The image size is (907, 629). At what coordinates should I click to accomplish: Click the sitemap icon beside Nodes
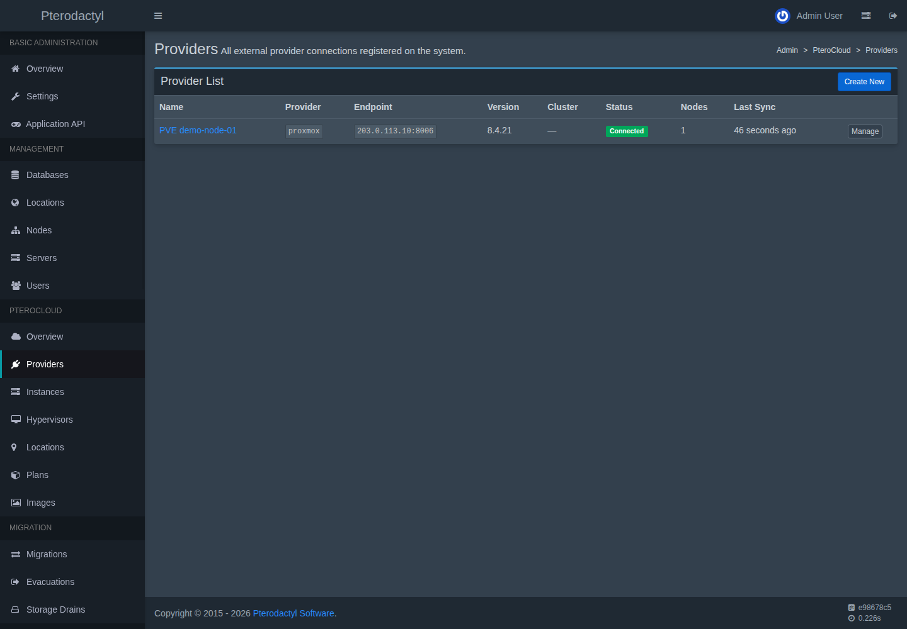(x=16, y=230)
